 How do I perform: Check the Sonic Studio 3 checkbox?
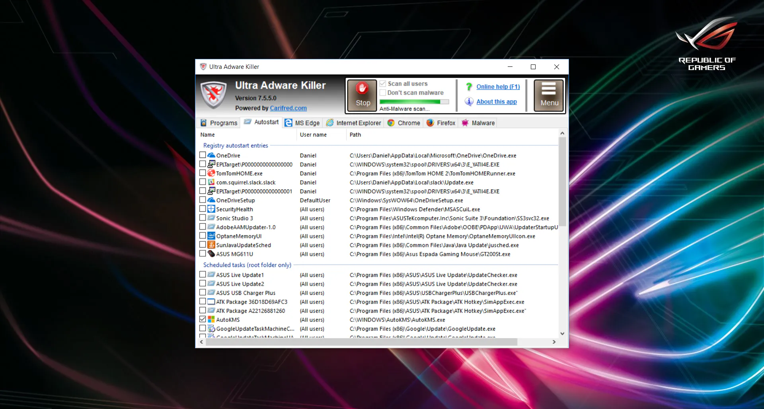[203, 218]
